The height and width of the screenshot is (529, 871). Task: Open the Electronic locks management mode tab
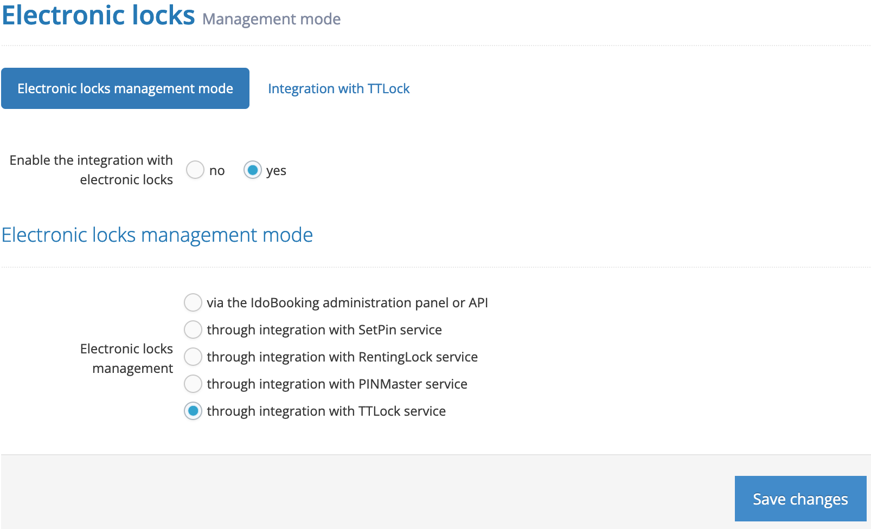click(x=125, y=88)
